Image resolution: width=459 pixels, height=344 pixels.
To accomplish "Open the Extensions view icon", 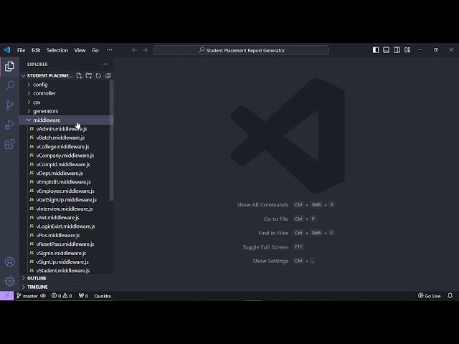I will click(x=9, y=144).
